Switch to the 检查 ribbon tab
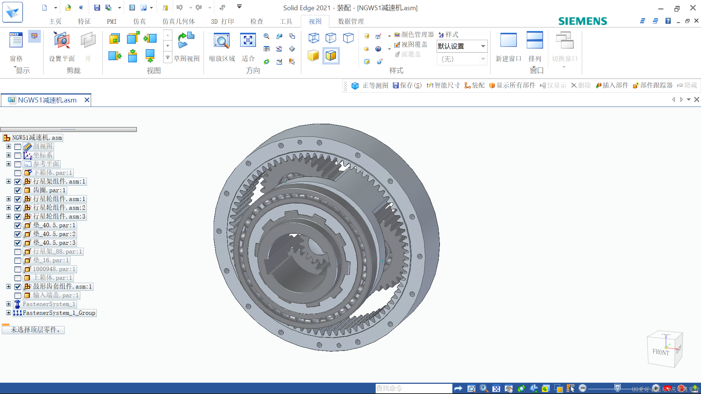This screenshot has height=394, width=701. click(x=257, y=22)
